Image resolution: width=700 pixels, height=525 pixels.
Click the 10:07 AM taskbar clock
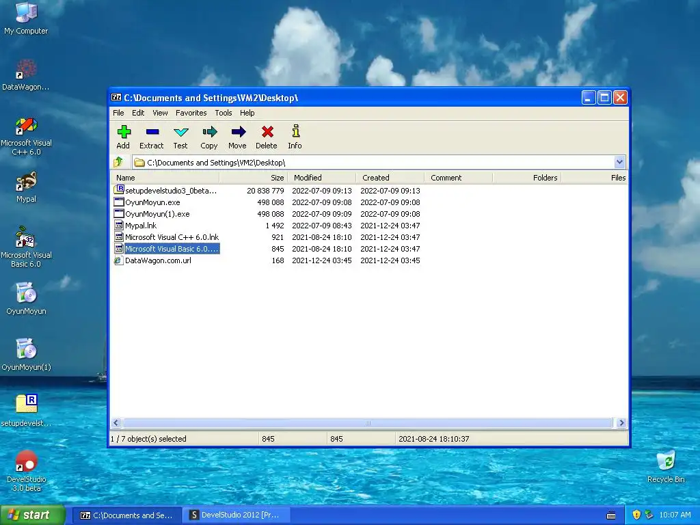pyautogui.click(x=675, y=515)
